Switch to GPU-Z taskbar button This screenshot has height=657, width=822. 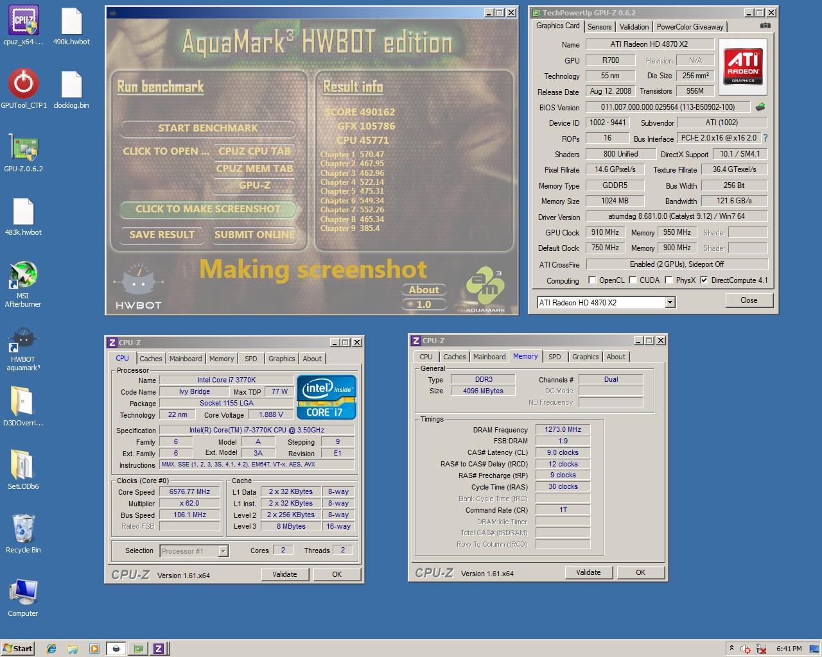137,649
